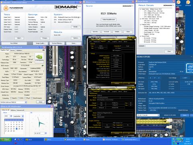The height and width of the screenshot is (145, 193).
Task: Enable the OpenCL checkbox in GPU-Z
Action: click(11, 98)
